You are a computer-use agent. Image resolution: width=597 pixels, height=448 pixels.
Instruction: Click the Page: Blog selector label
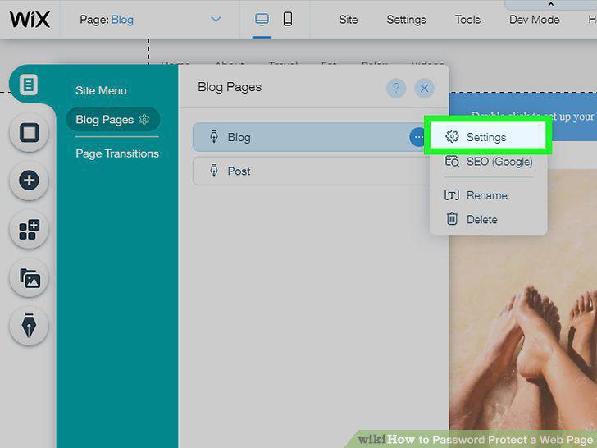click(107, 20)
